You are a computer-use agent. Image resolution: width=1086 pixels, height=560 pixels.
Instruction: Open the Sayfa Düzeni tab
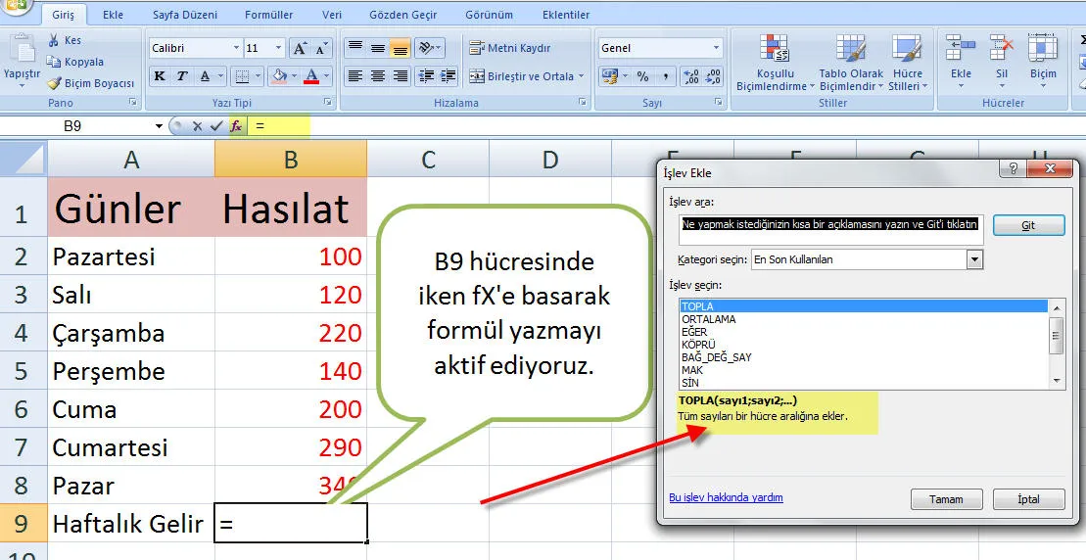[x=185, y=15]
